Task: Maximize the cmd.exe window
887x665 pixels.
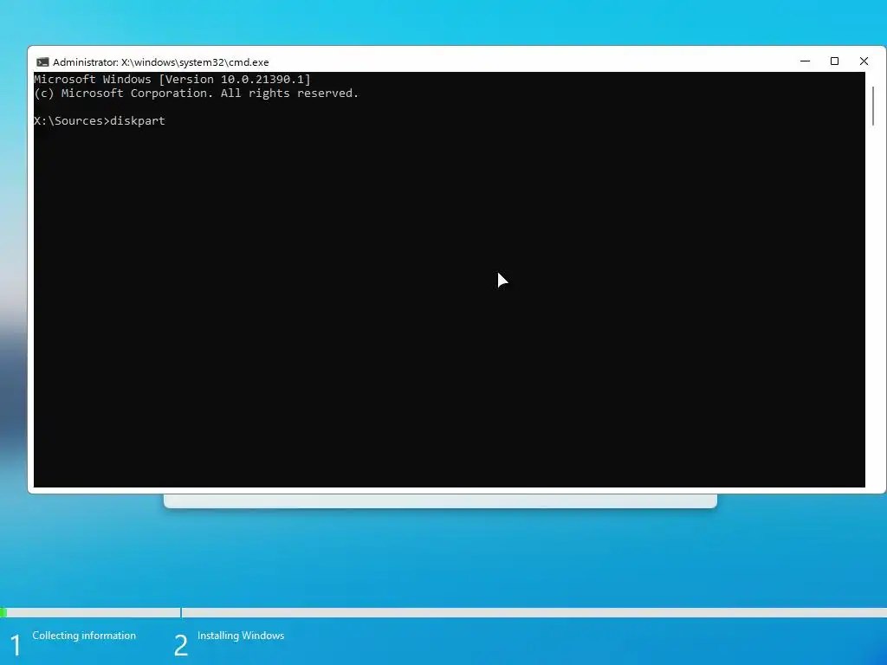Action: 834,61
